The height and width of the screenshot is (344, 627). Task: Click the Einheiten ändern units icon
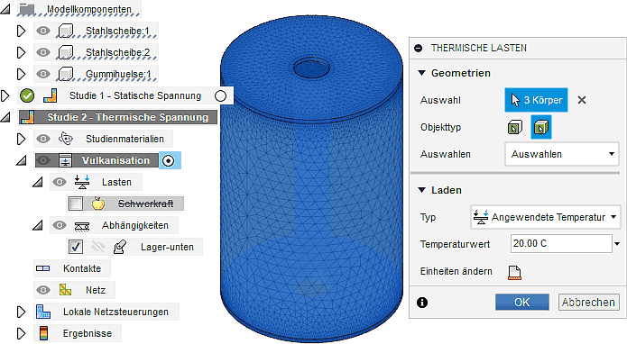pos(514,273)
